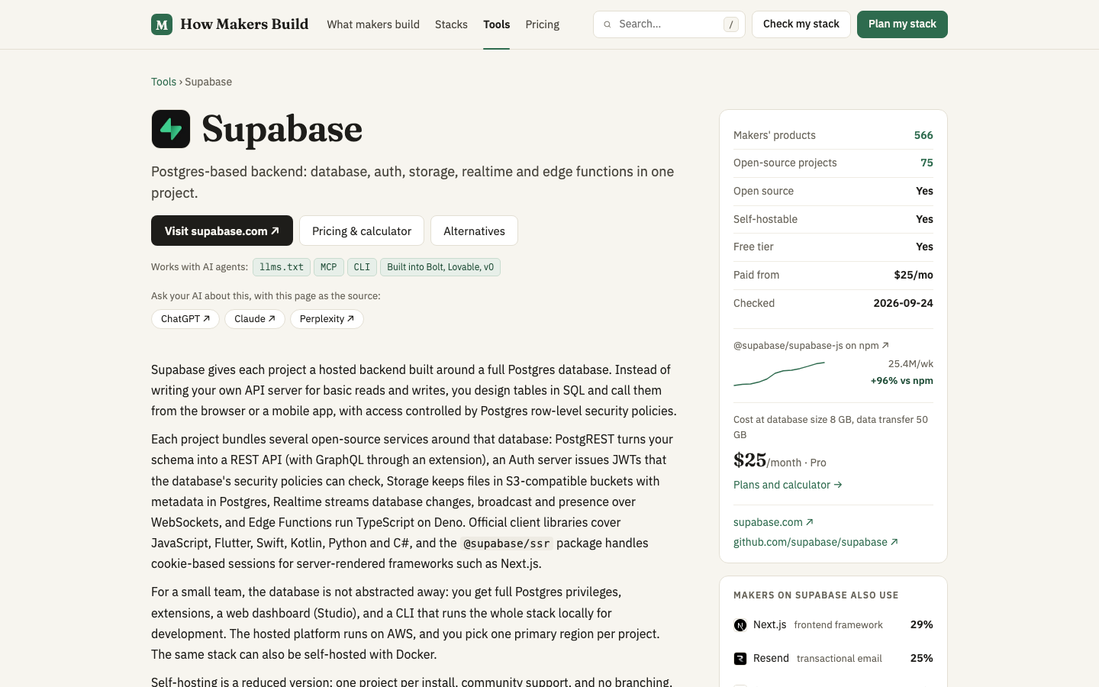Click the +96% vs npm text
Image resolution: width=1099 pixels, height=687 pixels.
(x=902, y=381)
